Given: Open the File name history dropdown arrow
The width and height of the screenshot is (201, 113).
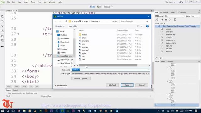Looking at the screenshot, I should (x=149, y=70).
